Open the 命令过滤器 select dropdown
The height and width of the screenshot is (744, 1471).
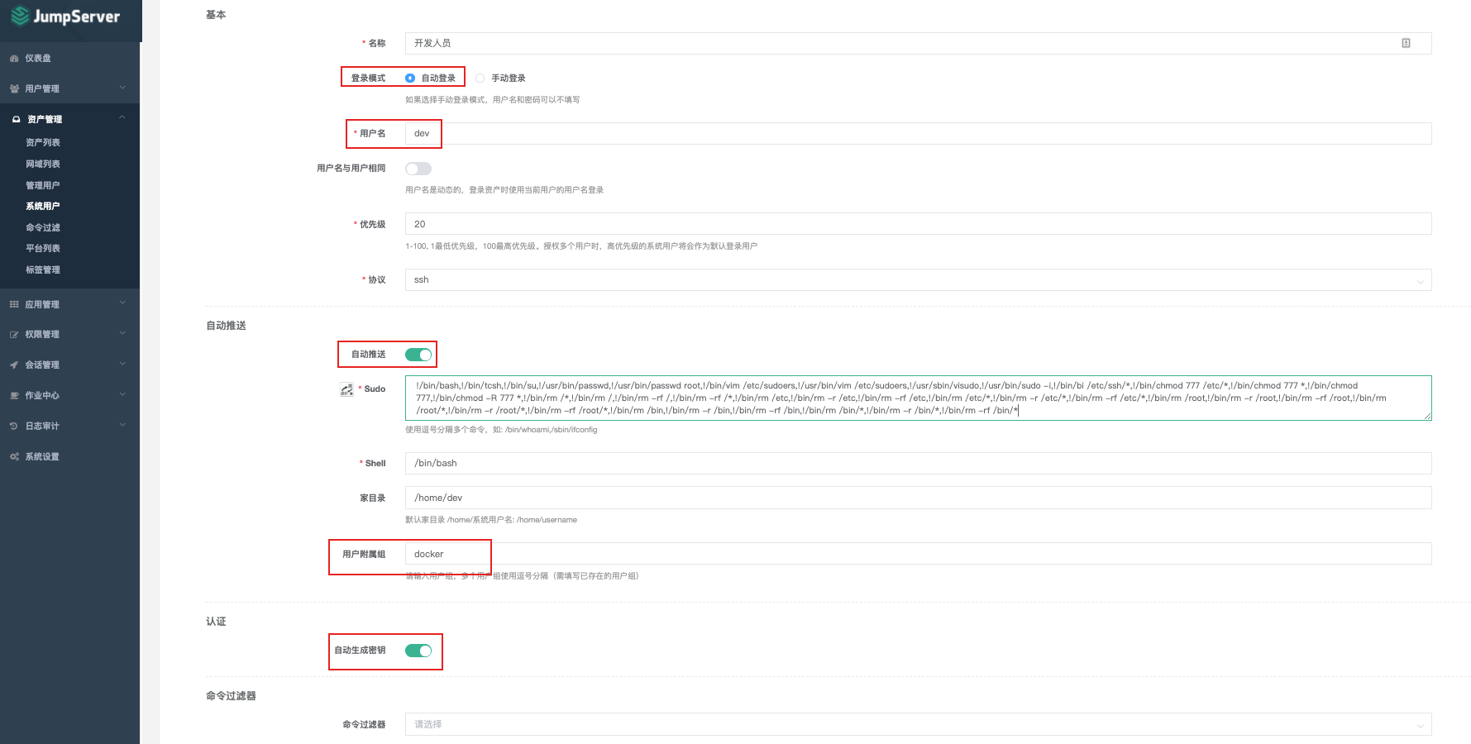918,724
